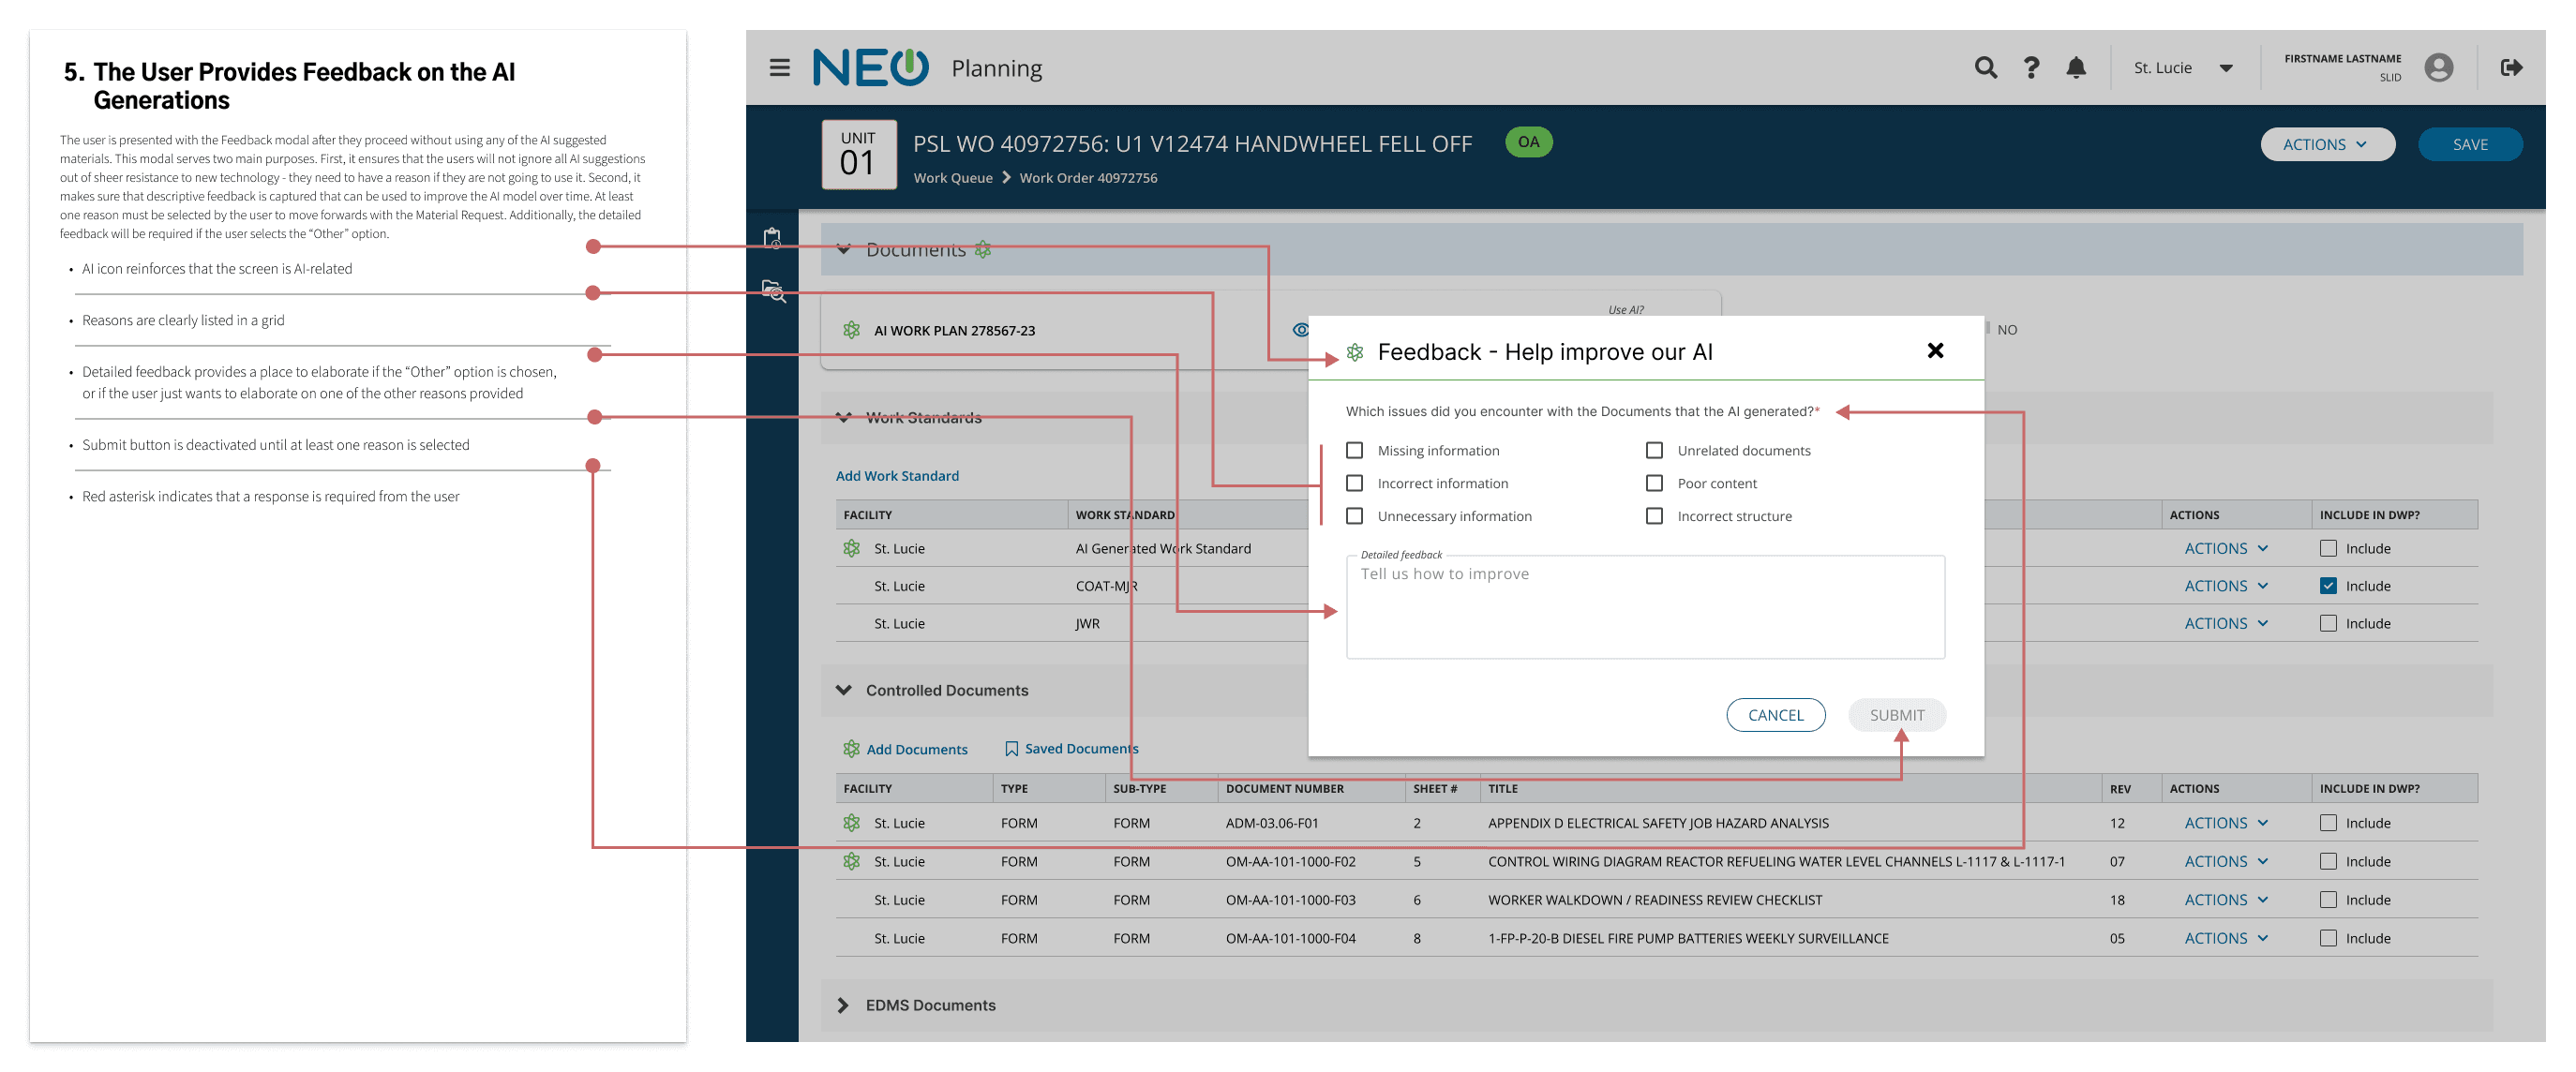Screen dimensions: 2576x1072
Task: Check the Missing information box
Action: [1354, 451]
